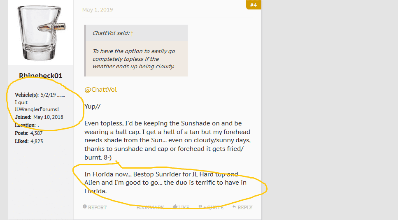Click the thumbs-up Like icon
This screenshot has height=220, width=398.
(175, 207)
